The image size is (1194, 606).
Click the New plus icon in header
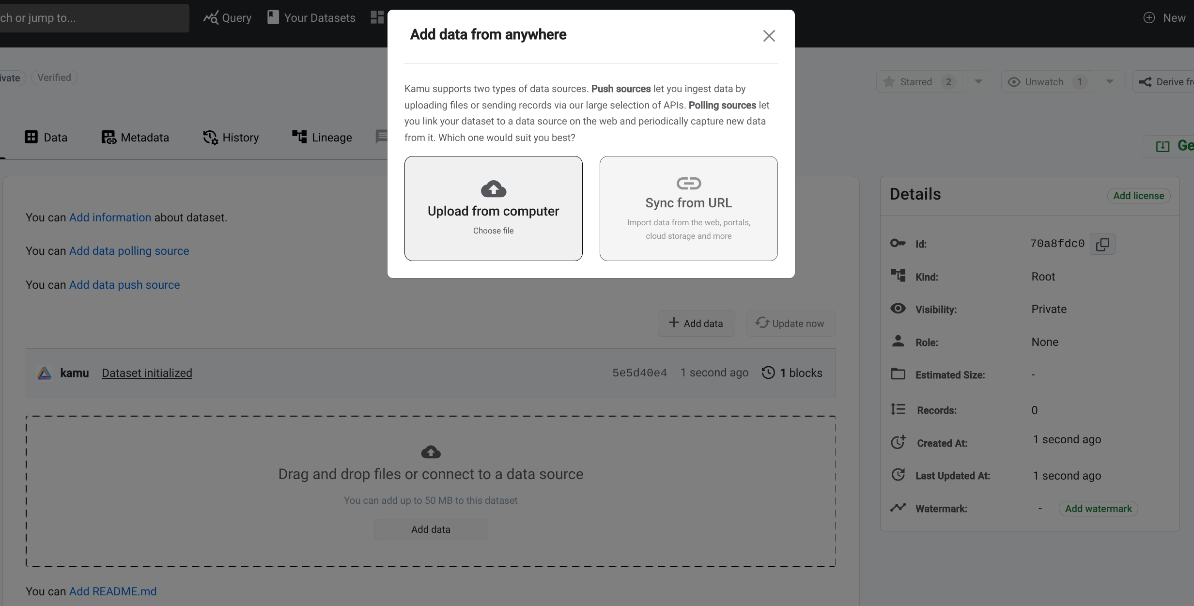(1149, 18)
